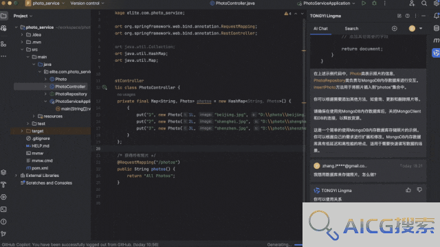
Task: Open IDE settings gear icon
Action: [437, 3]
